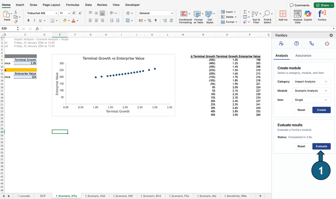Screen dimensions: 336x199
Task: Click the help icon in the Fontics panel
Action: point(296,43)
